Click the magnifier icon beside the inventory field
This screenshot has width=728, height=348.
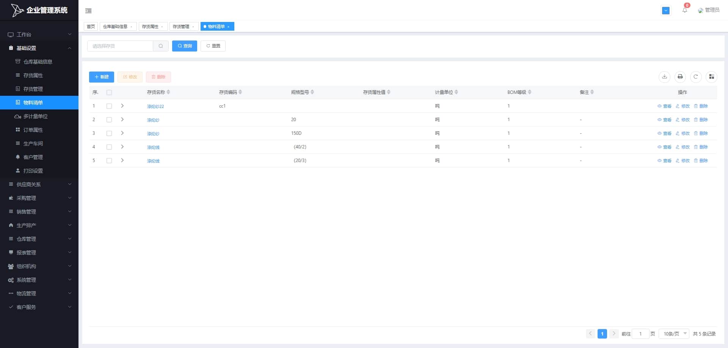tap(161, 46)
